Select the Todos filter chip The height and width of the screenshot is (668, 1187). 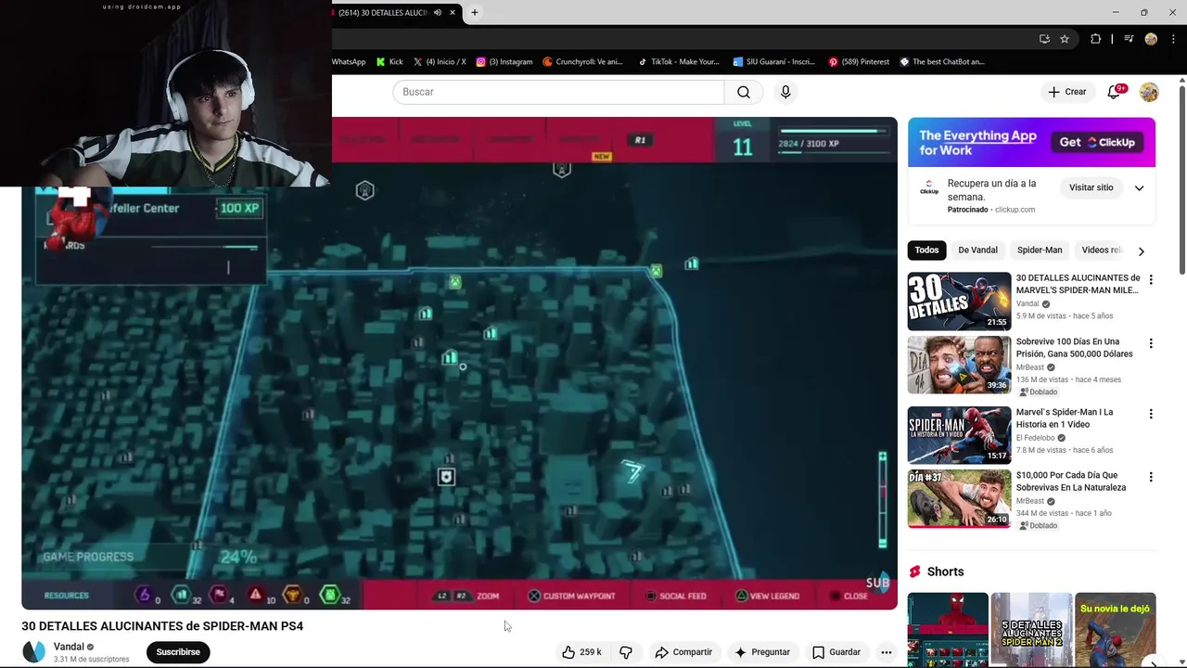pos(926,250)
